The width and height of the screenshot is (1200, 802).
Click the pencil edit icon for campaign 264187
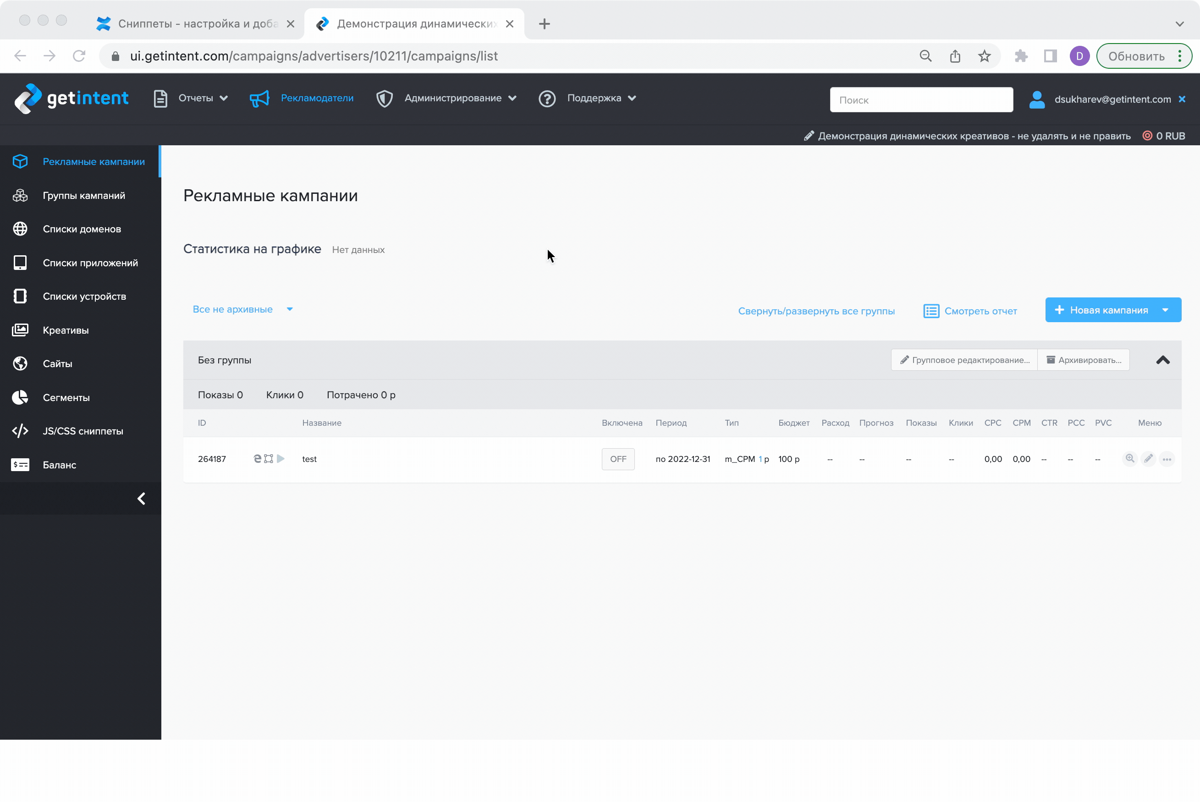point(1148,459)
